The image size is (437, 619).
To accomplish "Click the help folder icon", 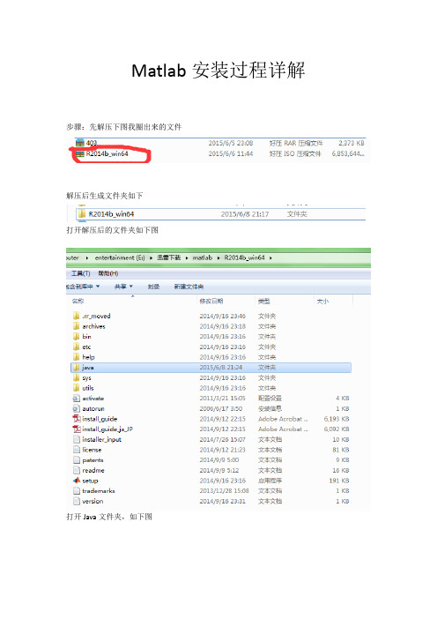I will point(76,357).
